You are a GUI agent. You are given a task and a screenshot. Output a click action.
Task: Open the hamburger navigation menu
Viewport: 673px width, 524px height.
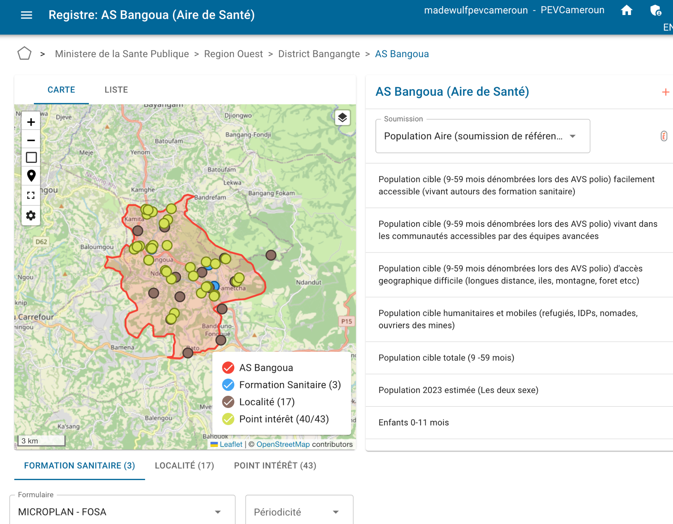[x=26, y=15]
